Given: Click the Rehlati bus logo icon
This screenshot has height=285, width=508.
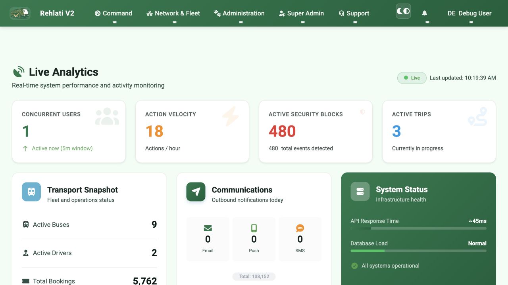Looking at the screenshot, I should click(x=20, y=13).
